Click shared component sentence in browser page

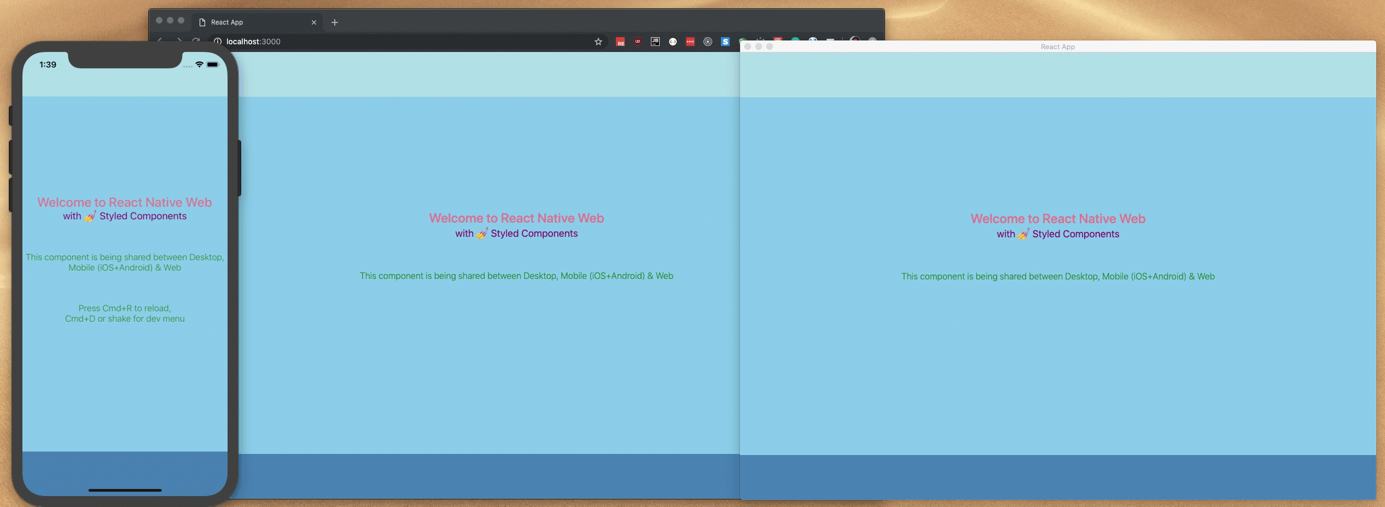(516, 276)
